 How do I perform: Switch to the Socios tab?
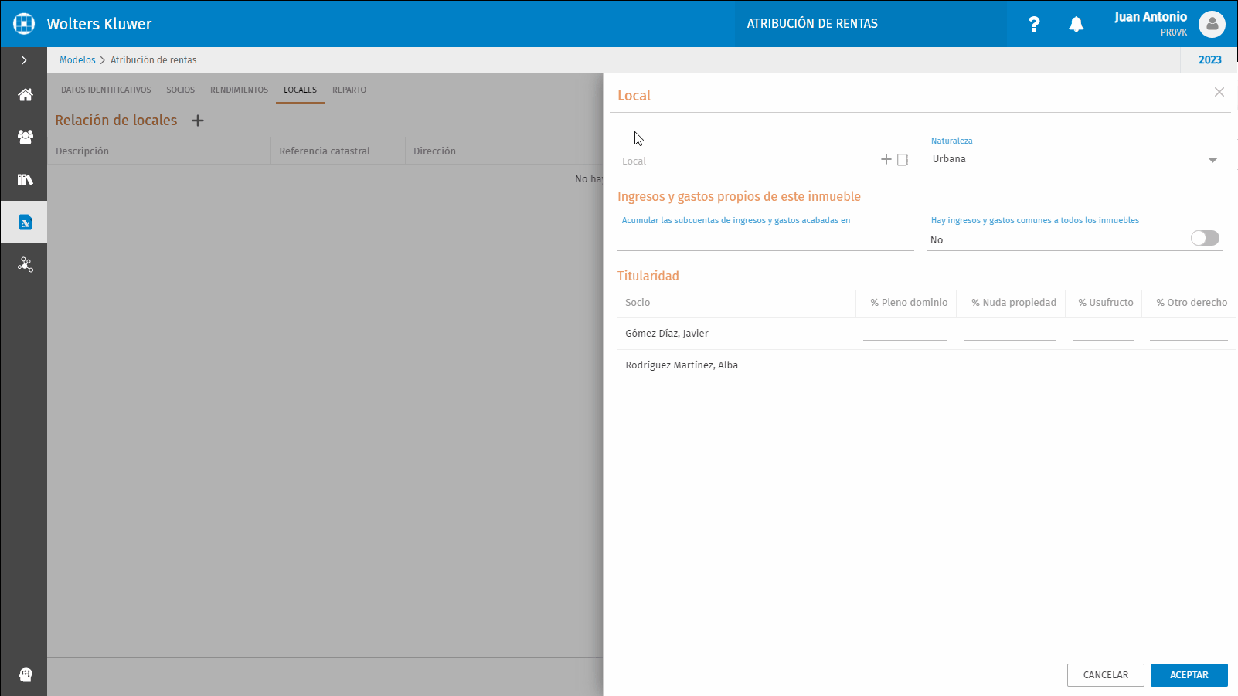coord(181,90)
